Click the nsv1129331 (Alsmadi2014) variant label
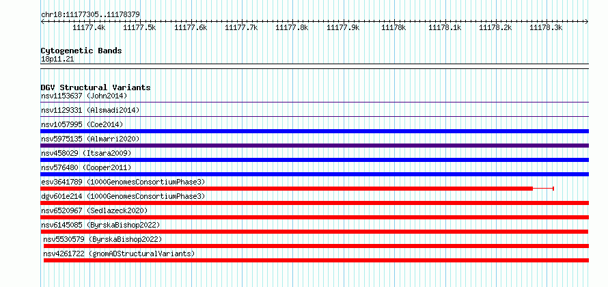The height and width of the screenshot is (287, 608). tap(90, 110)
